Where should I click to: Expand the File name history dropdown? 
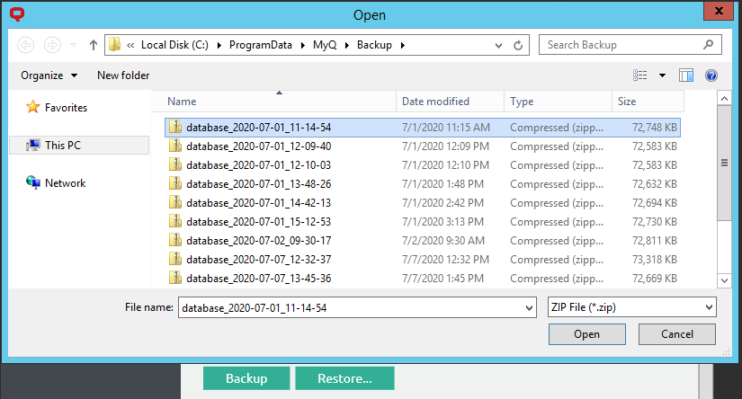click(528, 307)
